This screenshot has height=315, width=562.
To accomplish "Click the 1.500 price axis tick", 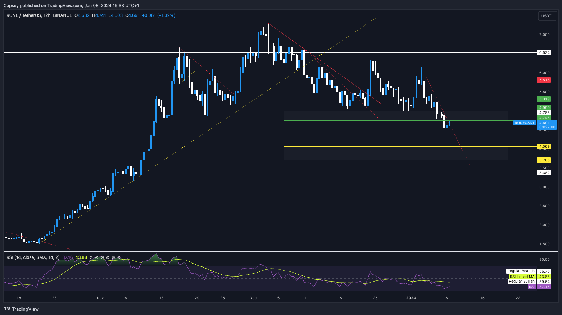I will 544,244.
